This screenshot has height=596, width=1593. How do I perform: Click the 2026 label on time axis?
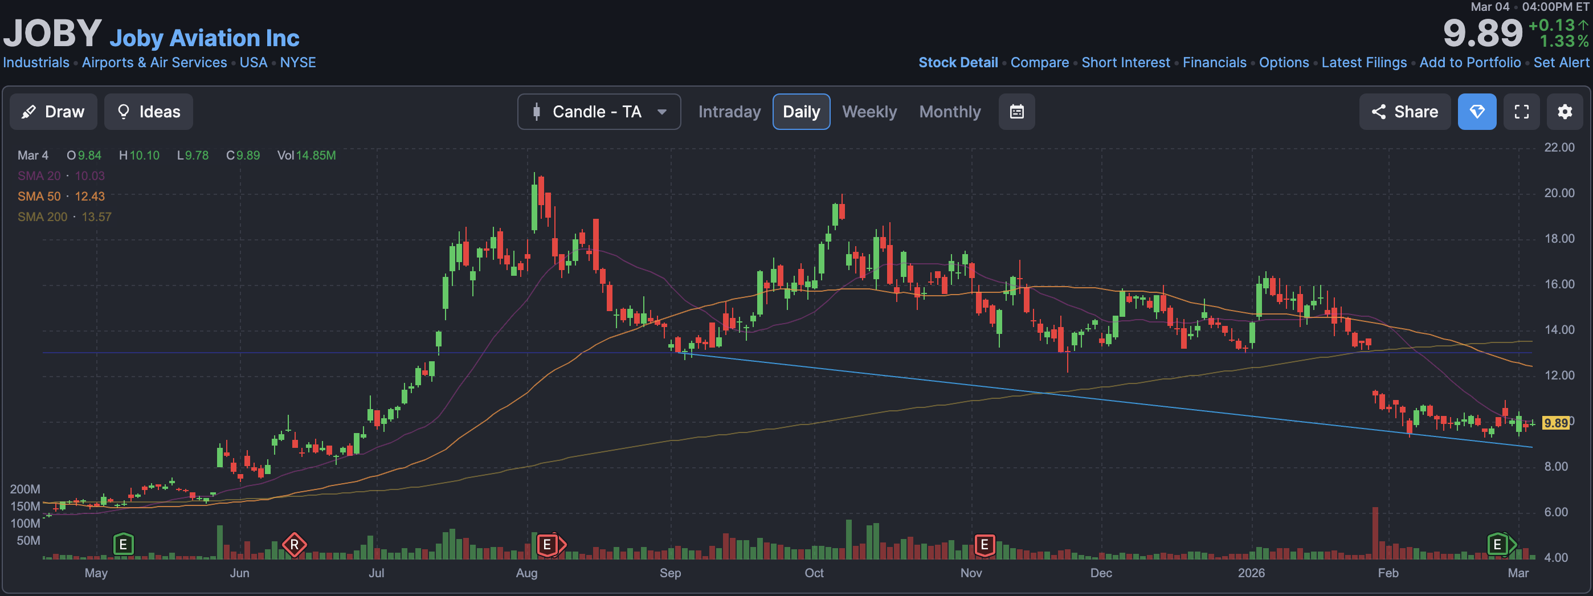coord(1251,573)
